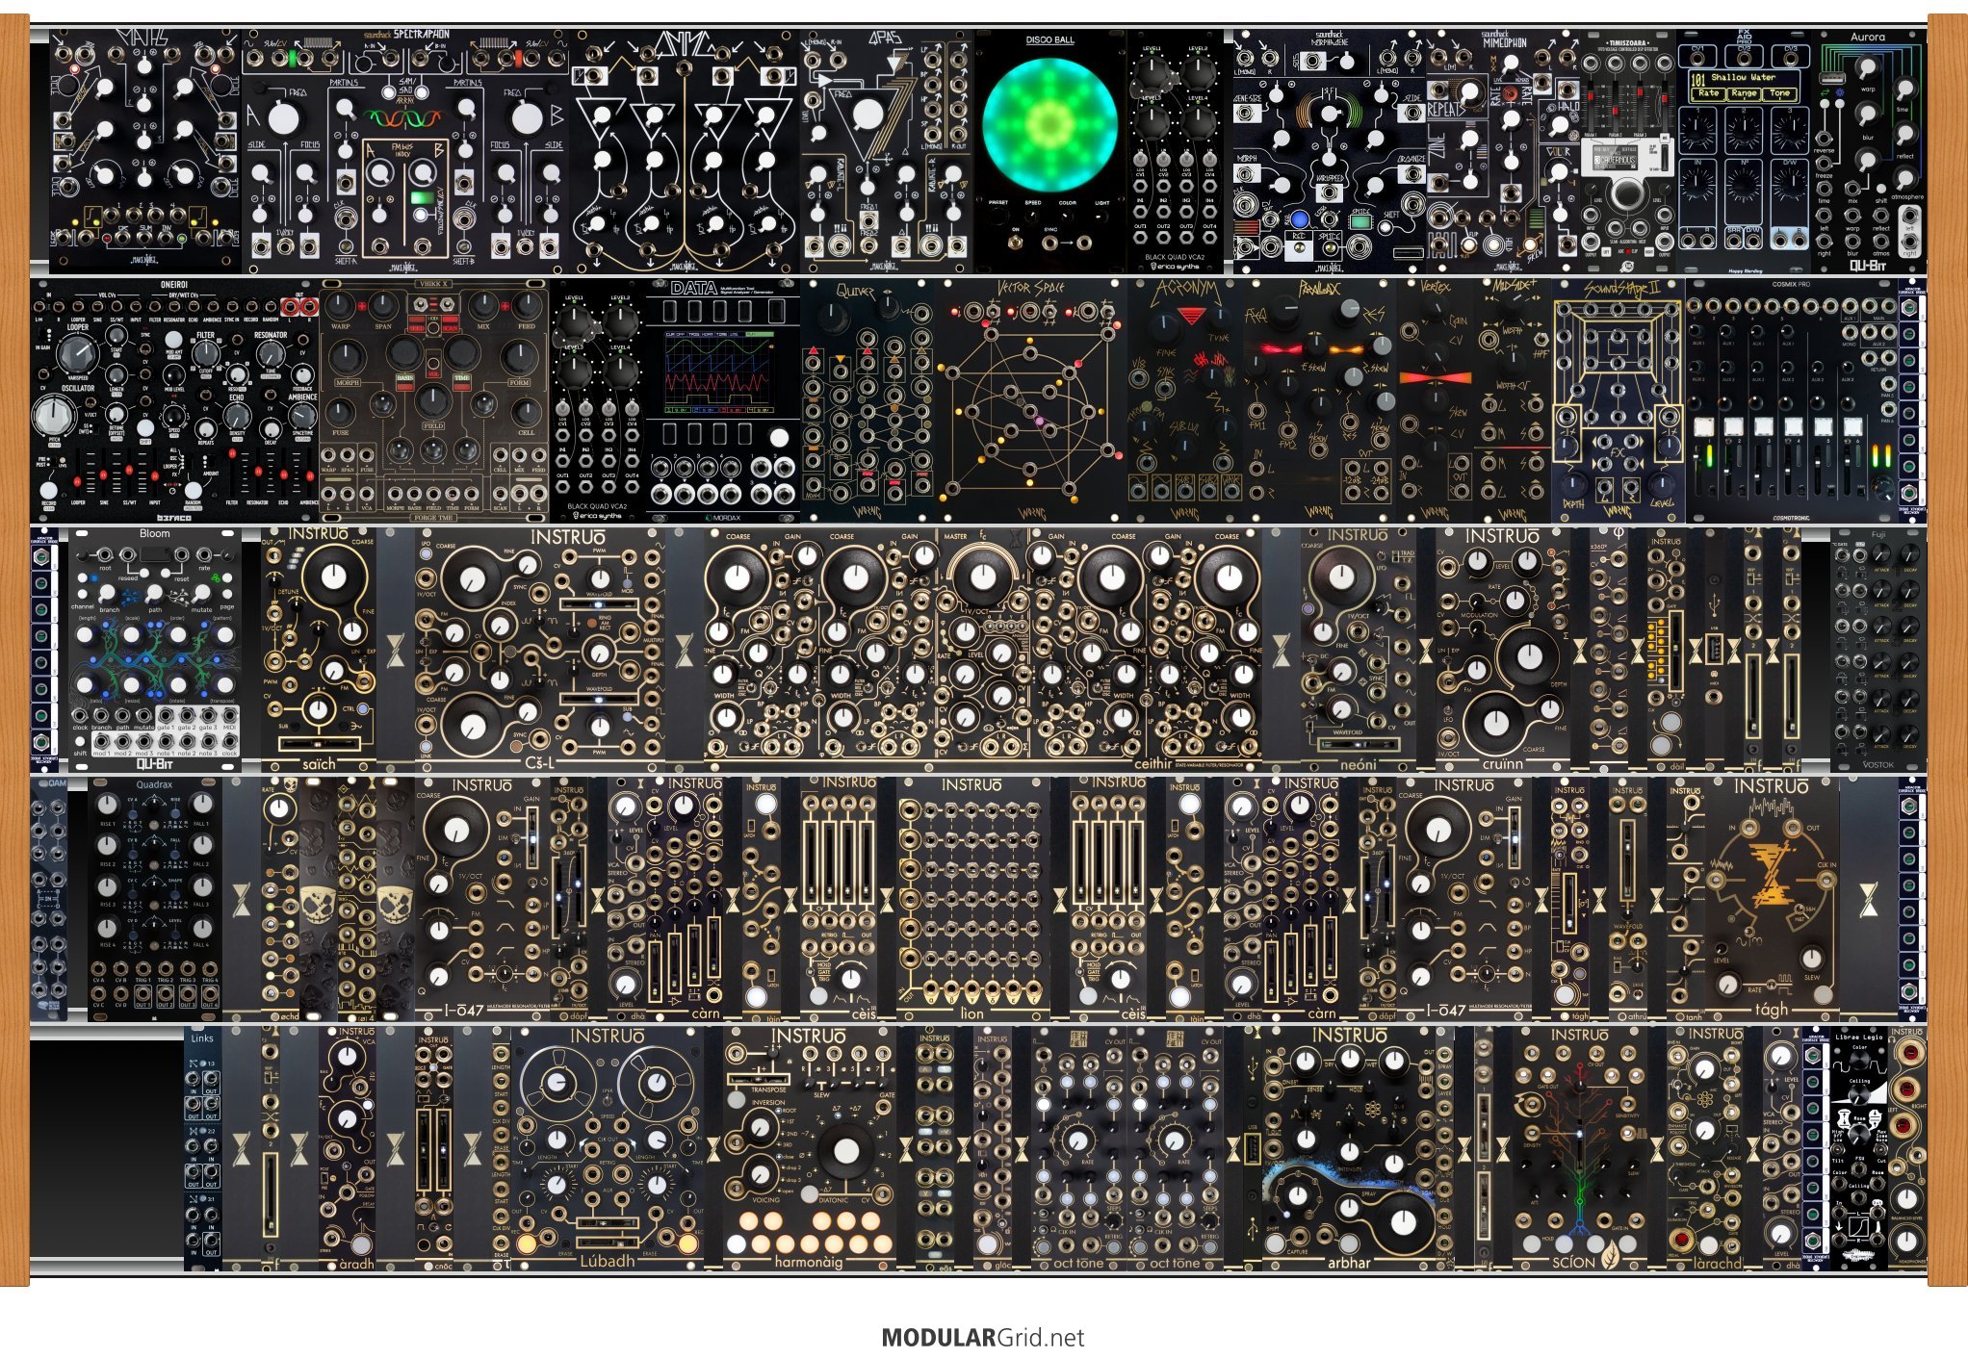Screen dimensions: 1968x1358
Task: Click the cruinn module name label
Action: coord(1503,764)
